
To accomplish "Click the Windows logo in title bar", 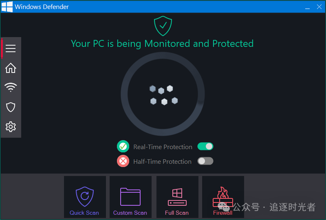I will [7, 7].
